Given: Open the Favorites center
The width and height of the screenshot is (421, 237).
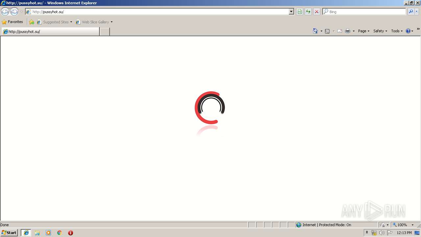Looking at the screenshot, I should (12, 22).
